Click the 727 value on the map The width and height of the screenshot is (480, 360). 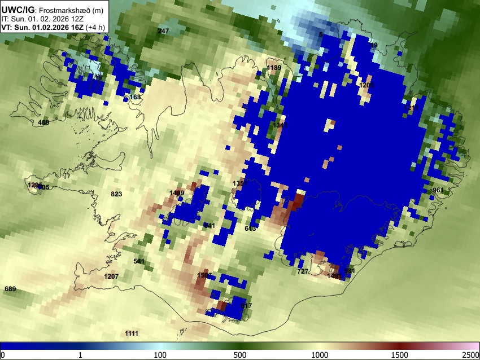[x=303, y=271]
